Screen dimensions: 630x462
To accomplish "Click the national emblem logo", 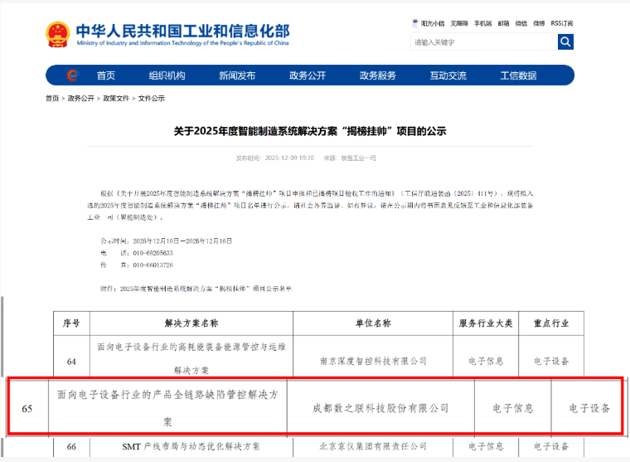I will tap(57, 34).
